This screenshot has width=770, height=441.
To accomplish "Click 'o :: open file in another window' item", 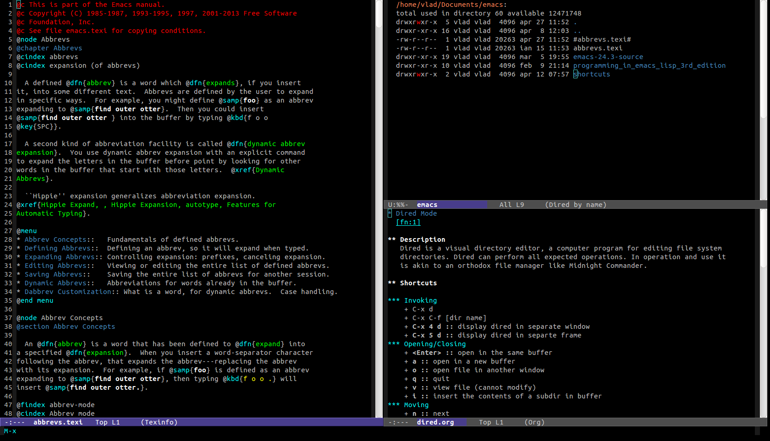I will click(474, 370).
